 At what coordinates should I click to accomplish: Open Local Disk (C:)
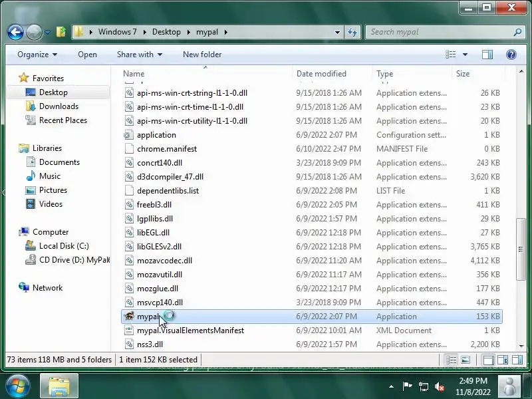64,246
